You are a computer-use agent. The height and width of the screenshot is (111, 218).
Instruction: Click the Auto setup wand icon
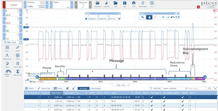tap(107, 3)
